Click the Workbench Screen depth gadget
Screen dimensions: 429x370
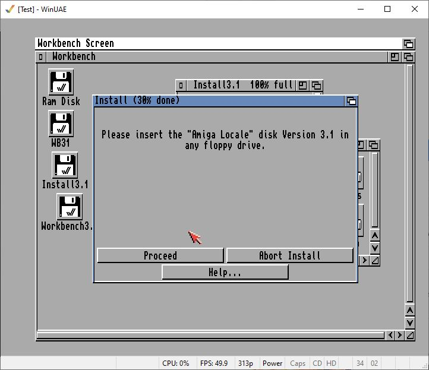(408, 44)
